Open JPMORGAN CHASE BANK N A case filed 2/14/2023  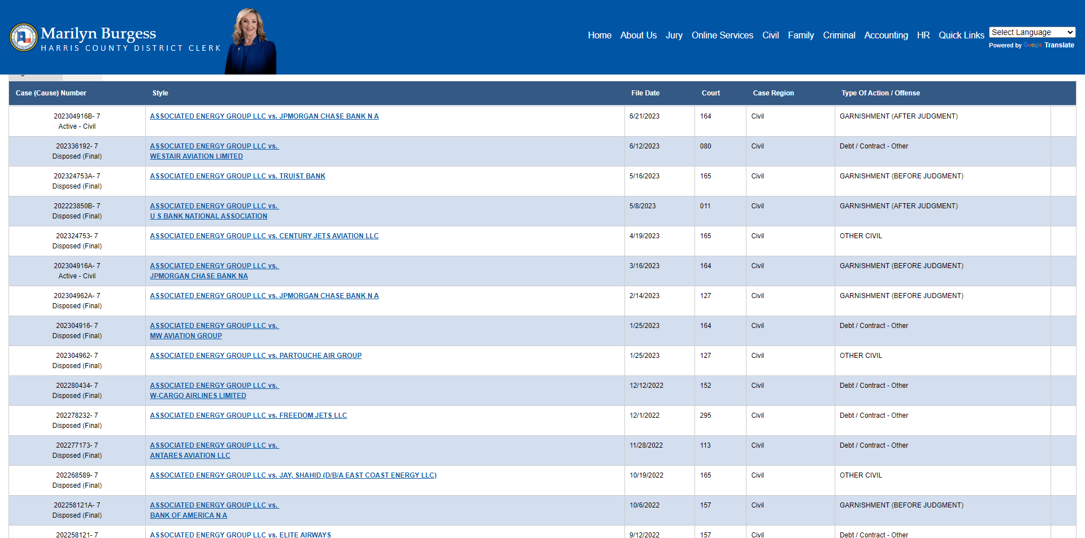[264, 296]
